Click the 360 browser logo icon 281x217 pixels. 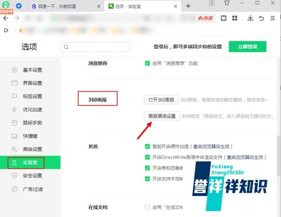(6, 4)
